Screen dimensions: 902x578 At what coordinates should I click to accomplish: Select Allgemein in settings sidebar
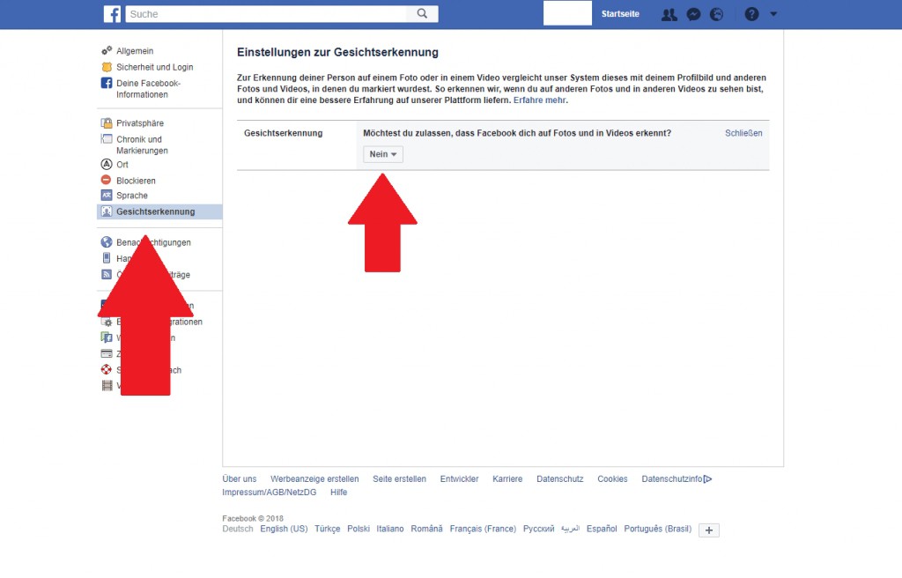tap(134, 51)
